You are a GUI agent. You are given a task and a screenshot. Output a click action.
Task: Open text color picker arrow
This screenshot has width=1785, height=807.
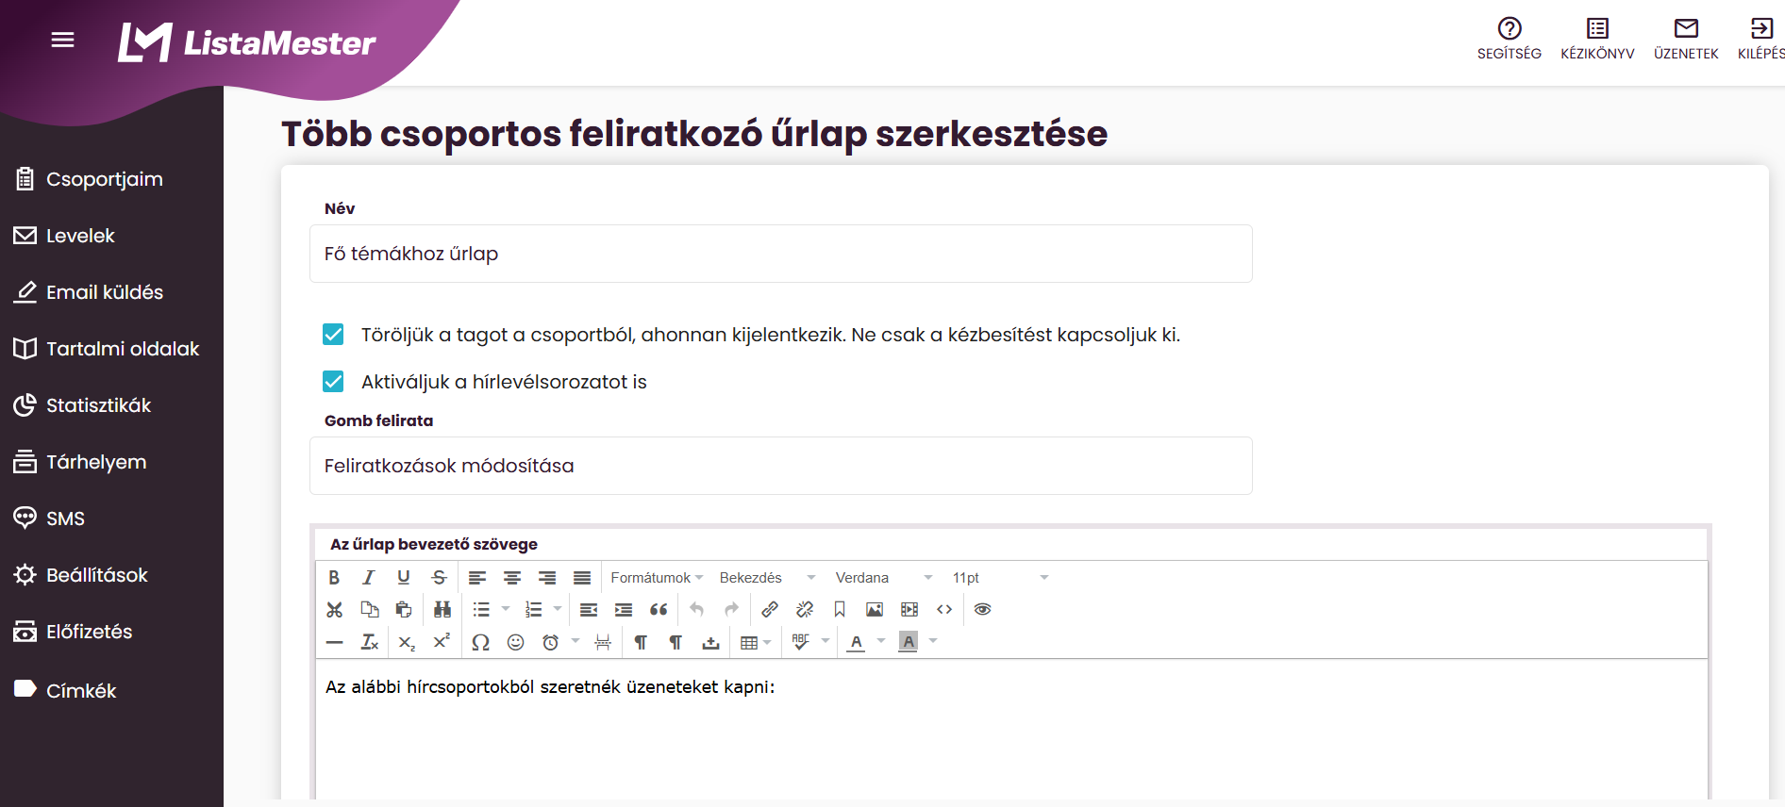881,642
